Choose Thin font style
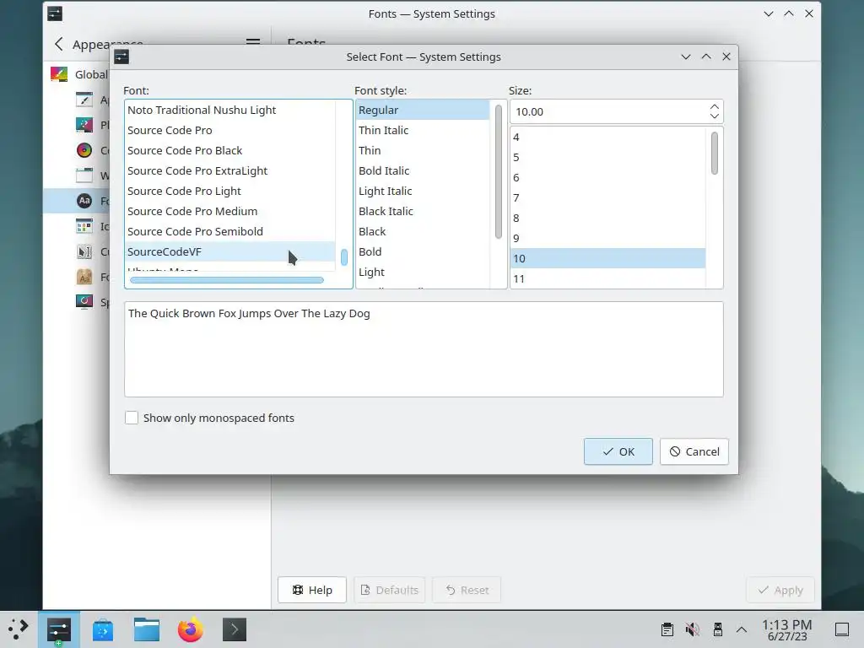 click(x=423, y=150)
